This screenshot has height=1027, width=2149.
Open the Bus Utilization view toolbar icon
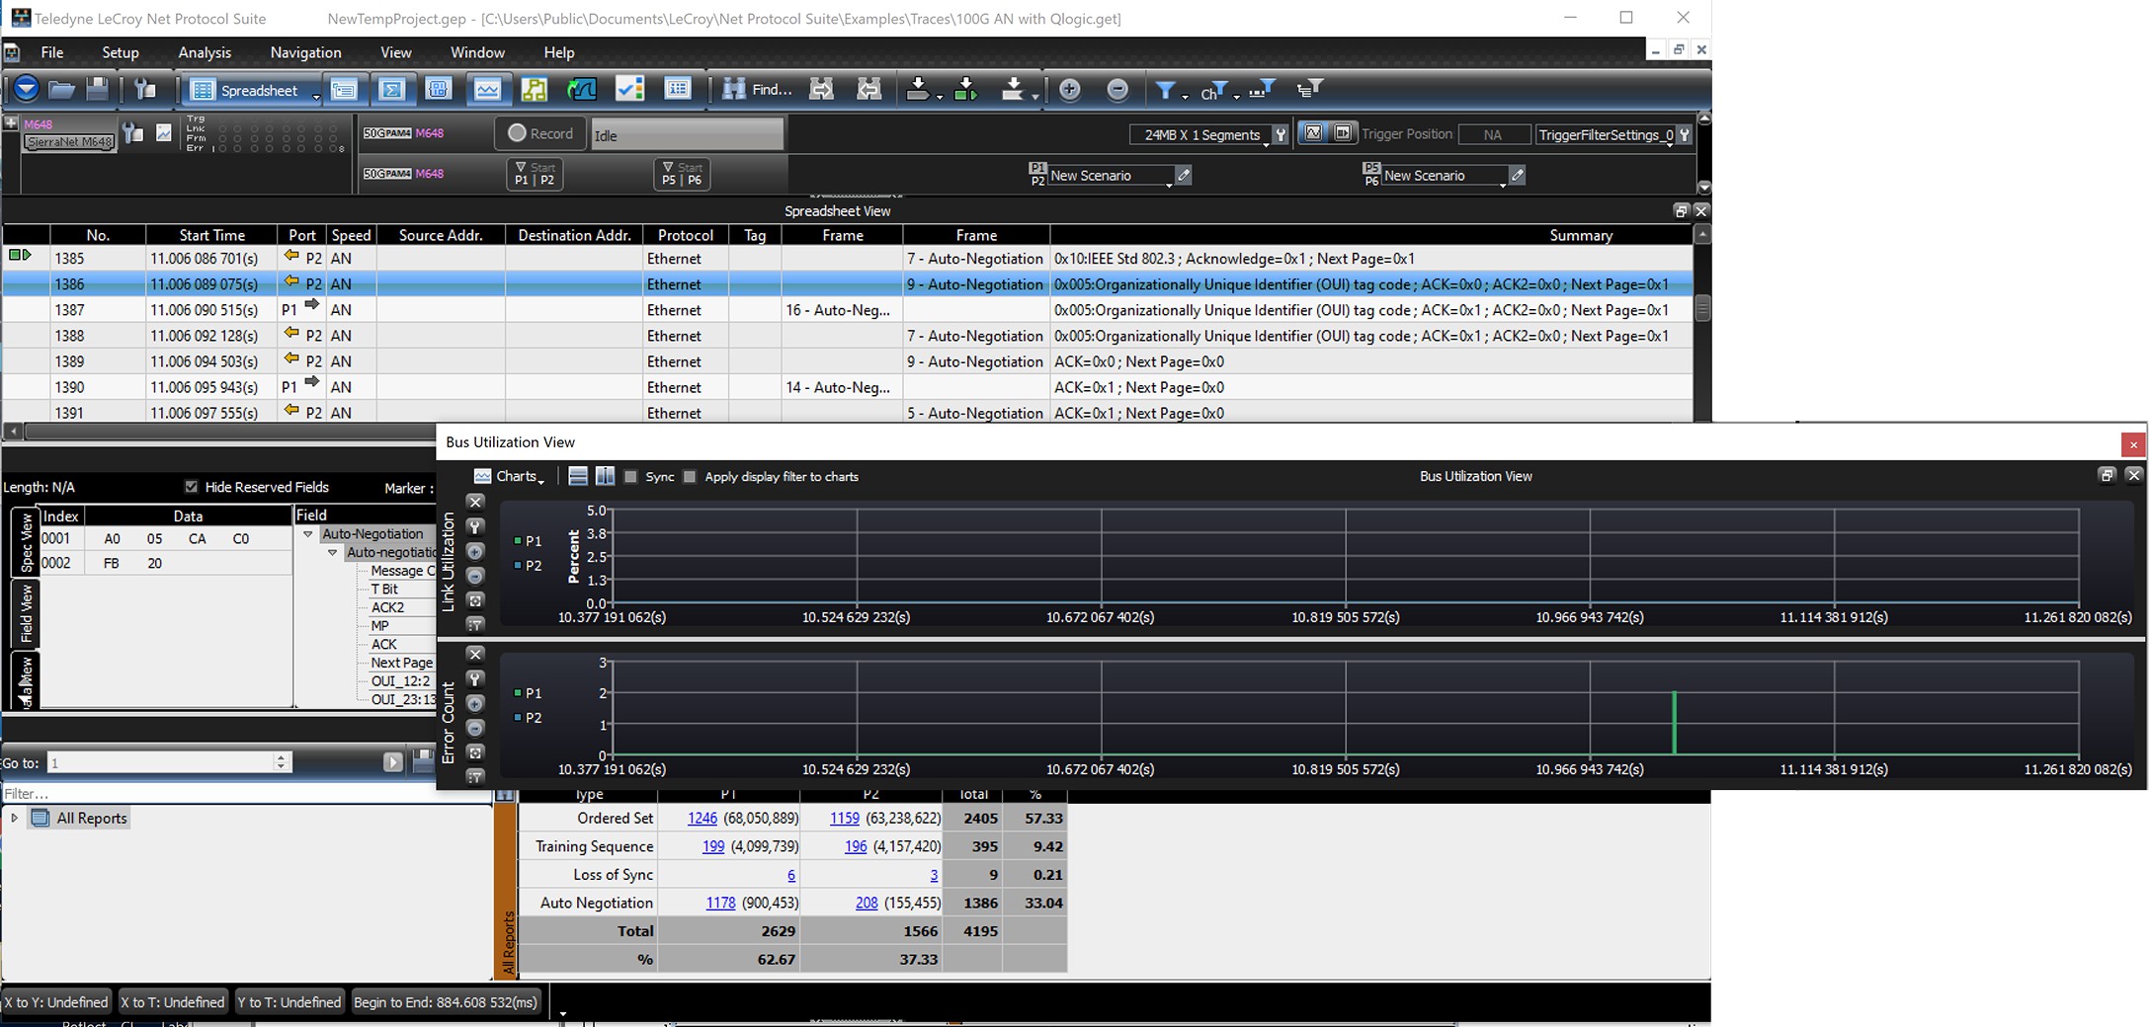(487, 90)
